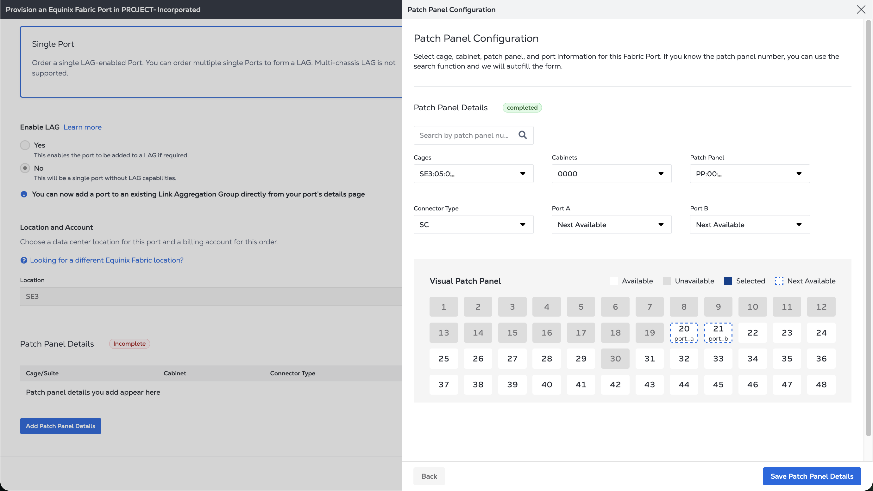
Task: Select available port 22 in visual panel
Action: coord(752,333)
